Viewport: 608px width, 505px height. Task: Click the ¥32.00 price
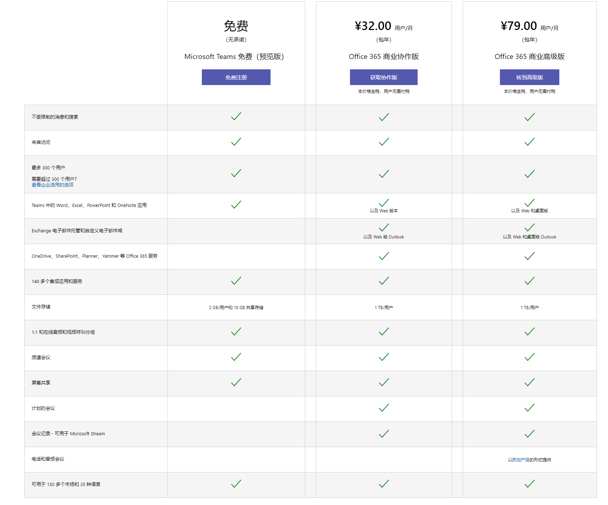[x=373, y=26]
